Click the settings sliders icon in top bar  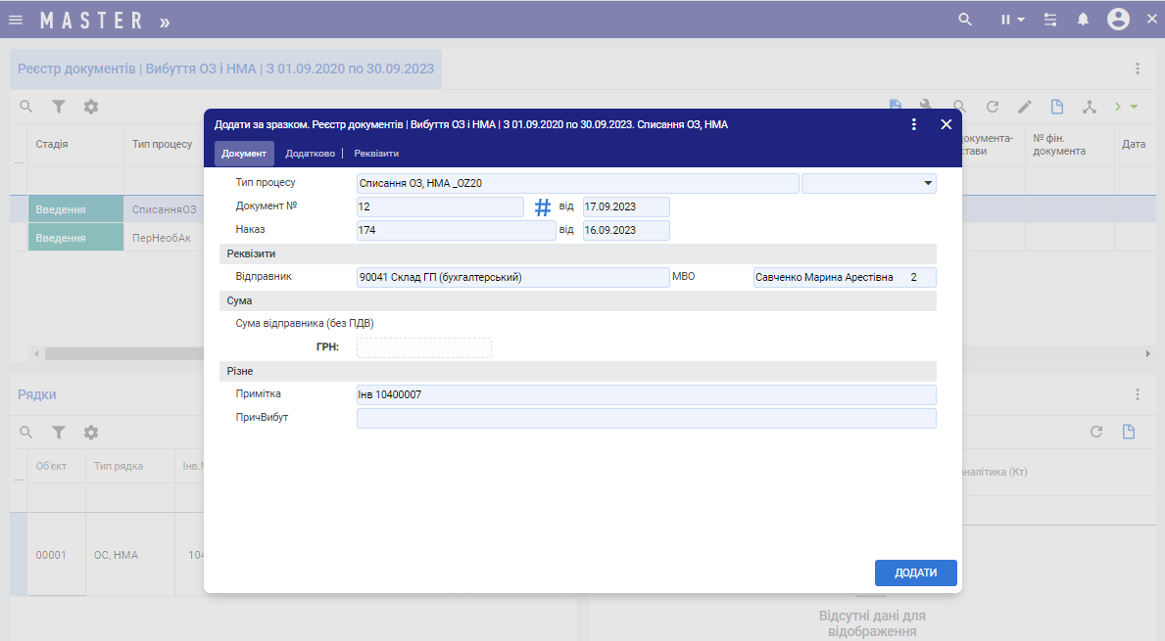[1050, 20]
